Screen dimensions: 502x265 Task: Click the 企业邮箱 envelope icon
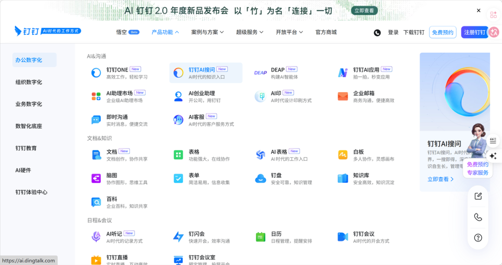click(343, 96)
